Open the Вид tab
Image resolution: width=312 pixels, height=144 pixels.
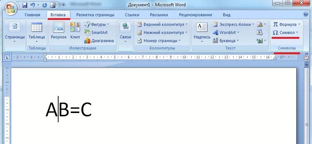[227, 15]
